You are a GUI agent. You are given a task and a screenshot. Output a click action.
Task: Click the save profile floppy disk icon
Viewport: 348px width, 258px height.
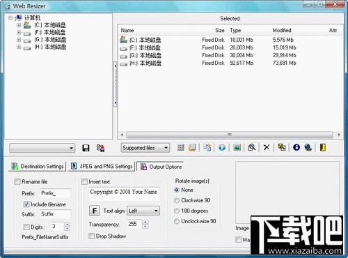[86, 148]
